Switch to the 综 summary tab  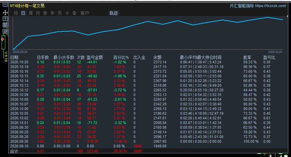(16, 13)
